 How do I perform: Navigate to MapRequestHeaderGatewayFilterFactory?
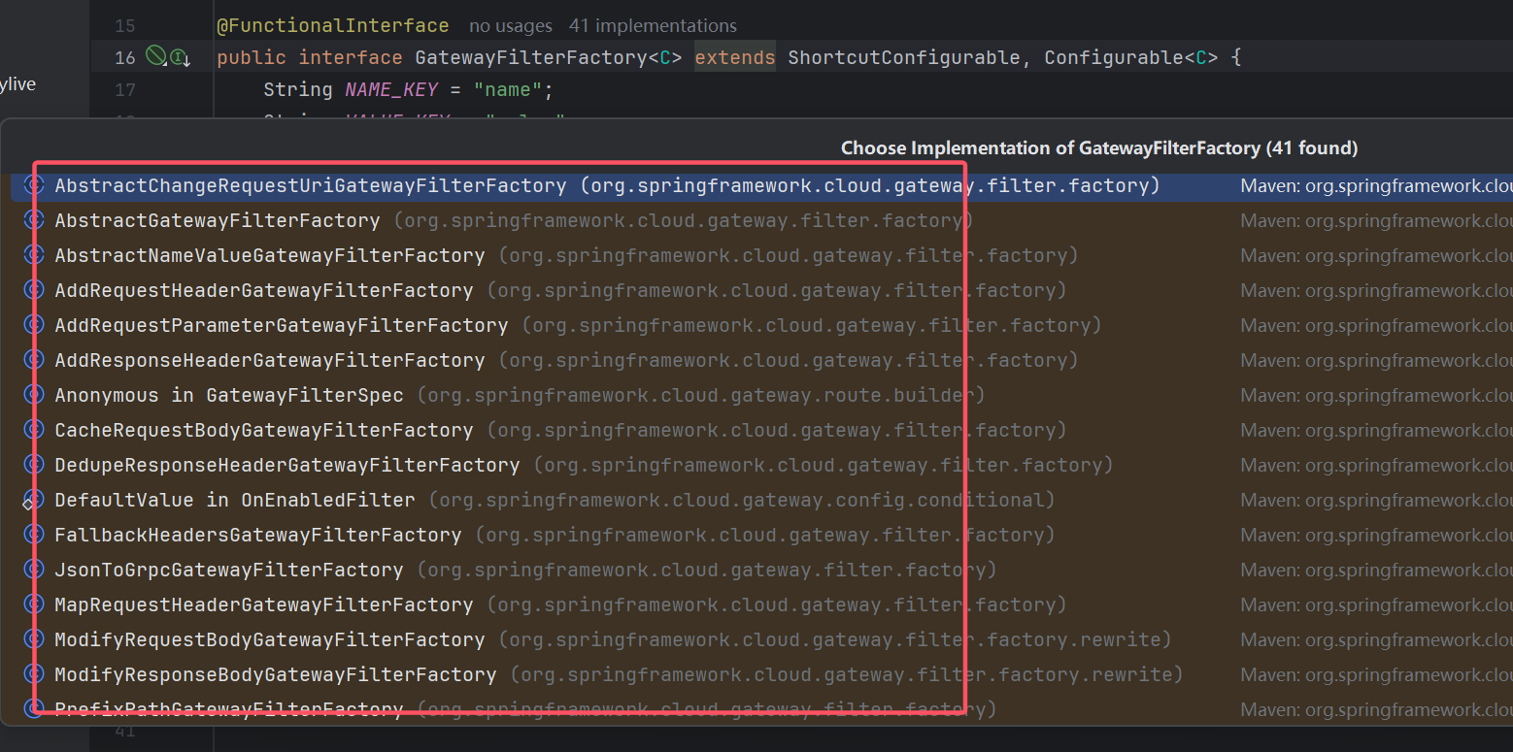pyautogui.click(x=761, y=605)
